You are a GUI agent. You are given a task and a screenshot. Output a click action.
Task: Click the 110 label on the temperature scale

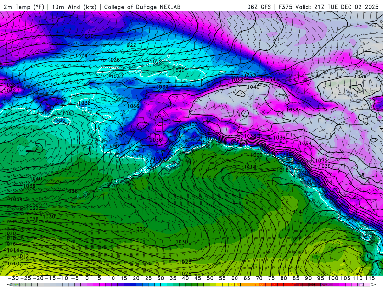click(358, 278)
